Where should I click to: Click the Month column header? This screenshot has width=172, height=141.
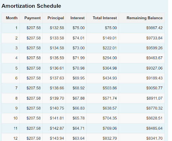pyautogui.click(x=12, y=18)
